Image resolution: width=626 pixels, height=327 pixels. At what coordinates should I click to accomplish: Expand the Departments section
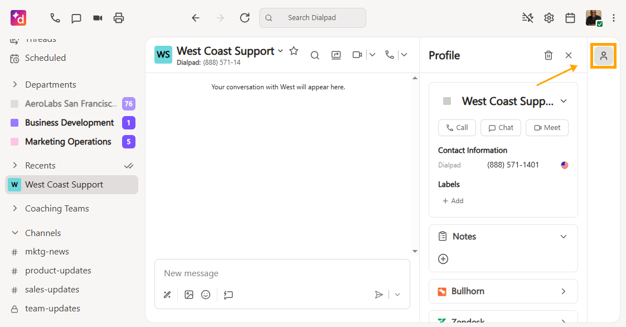[x=14, y=85]
